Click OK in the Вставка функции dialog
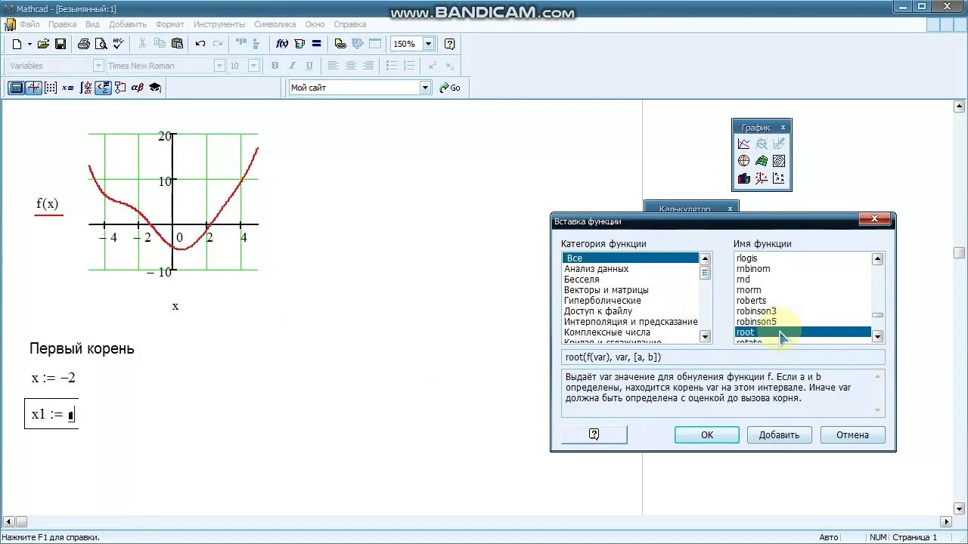The width and height of the screenshot is (968, 544). pyautogui.click(x=707, y=434)
